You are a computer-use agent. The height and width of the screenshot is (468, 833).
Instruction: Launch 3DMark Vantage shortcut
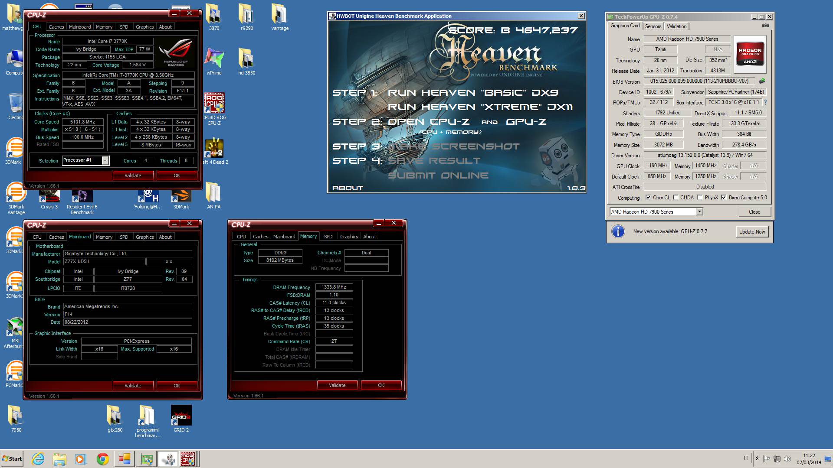pyautogui.click(x=16, y=198)
